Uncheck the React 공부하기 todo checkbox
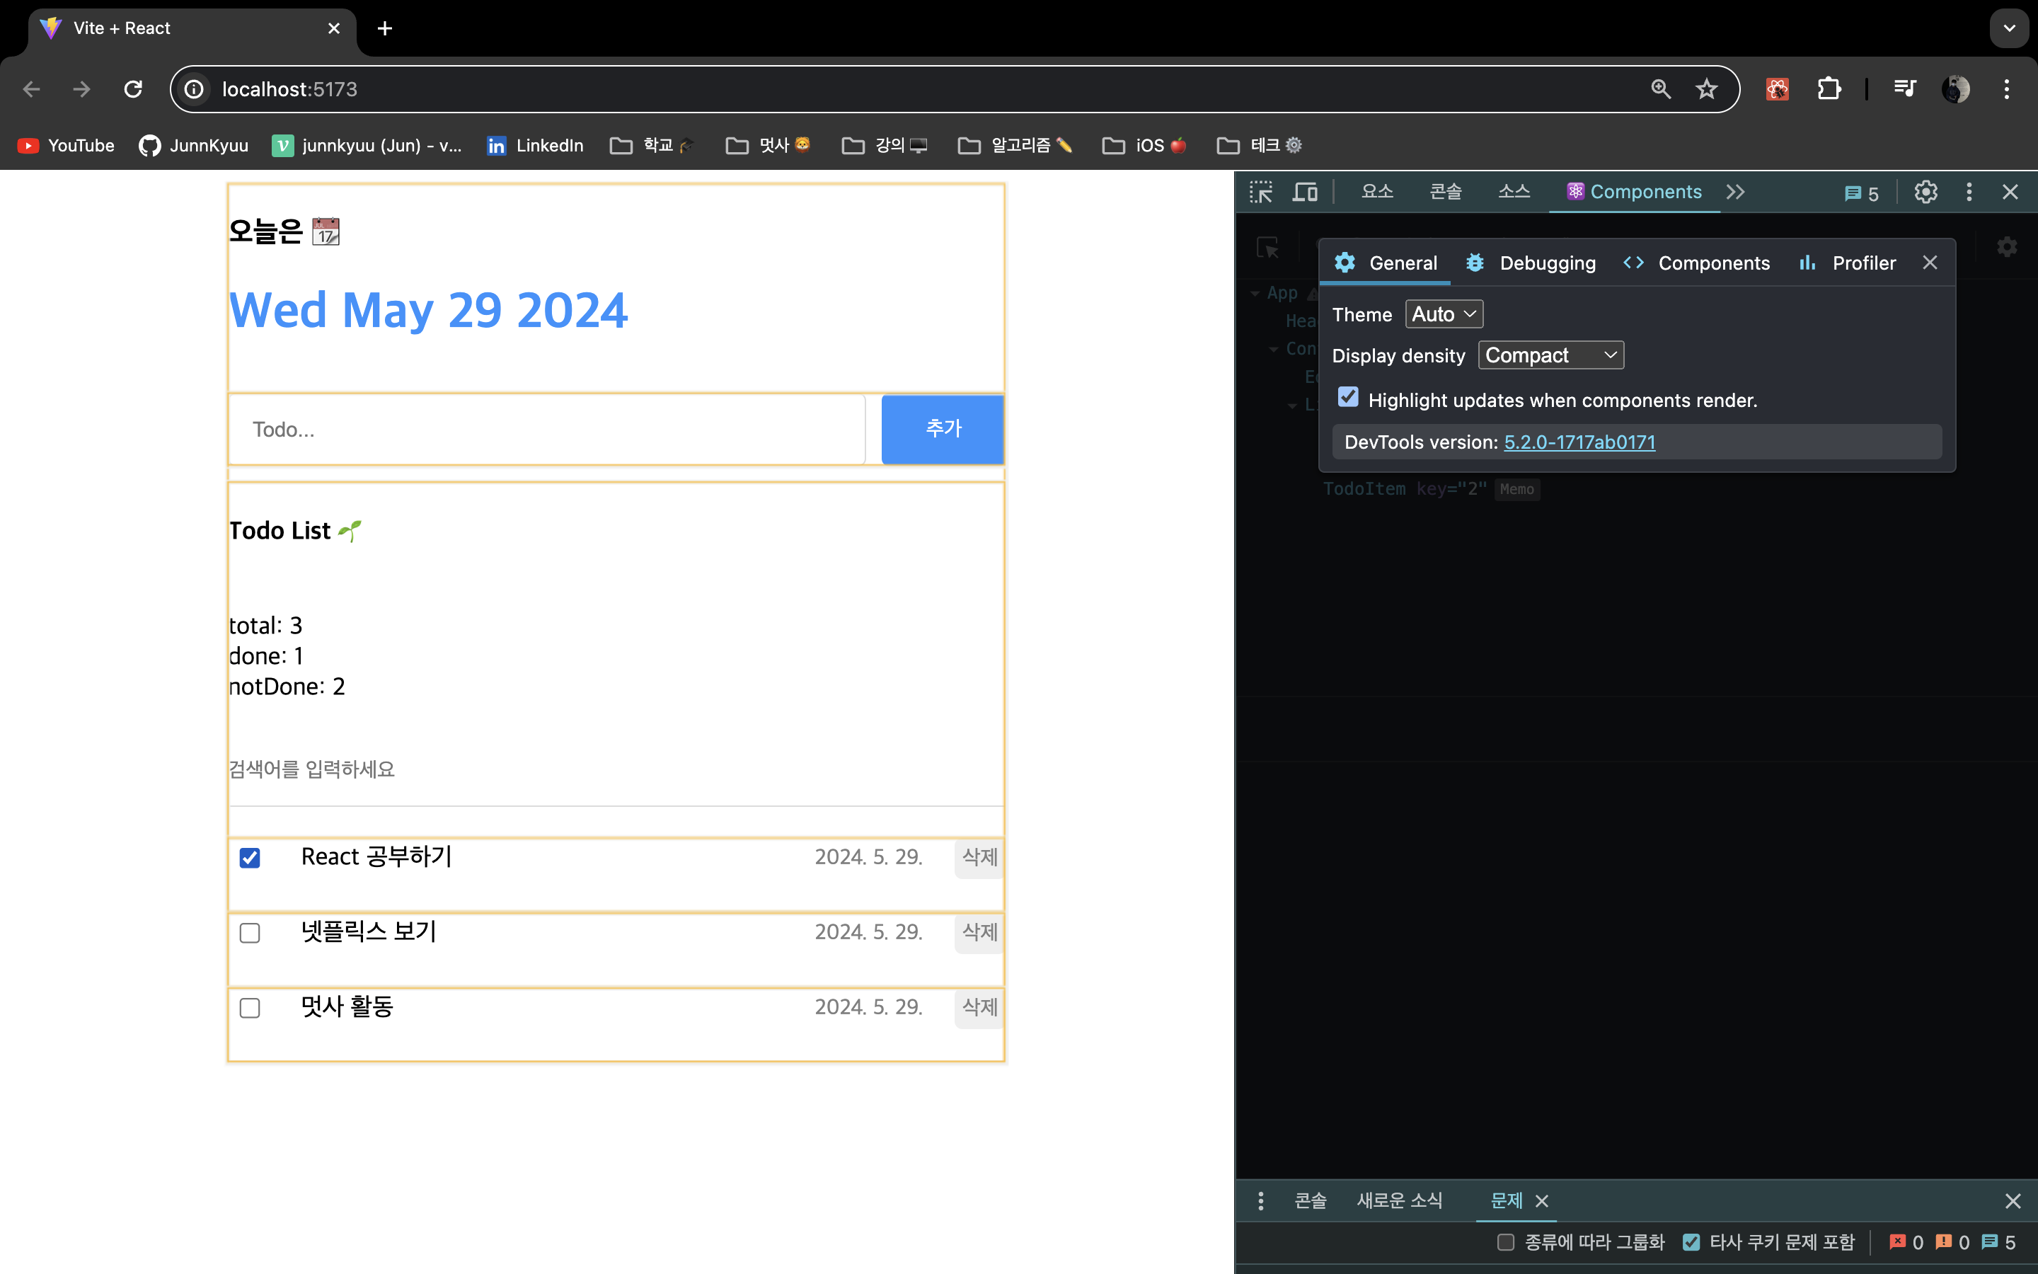Viewport: 2038px width, 1274px height. (250, 858)
